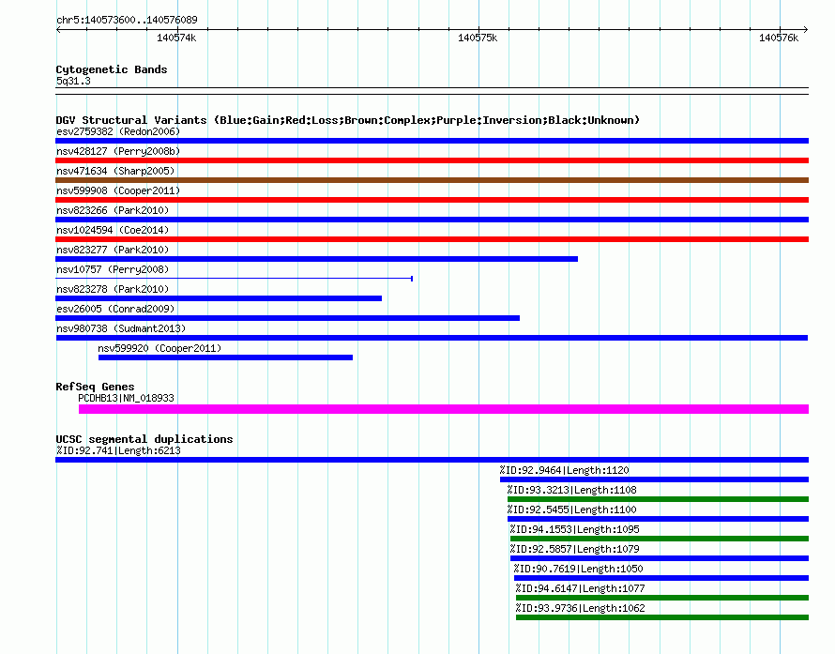This screenshot has height=654, width=835.
Task: Click the %ID:92.741 Length:6213 duplication bar
Action: pos(432,460)
